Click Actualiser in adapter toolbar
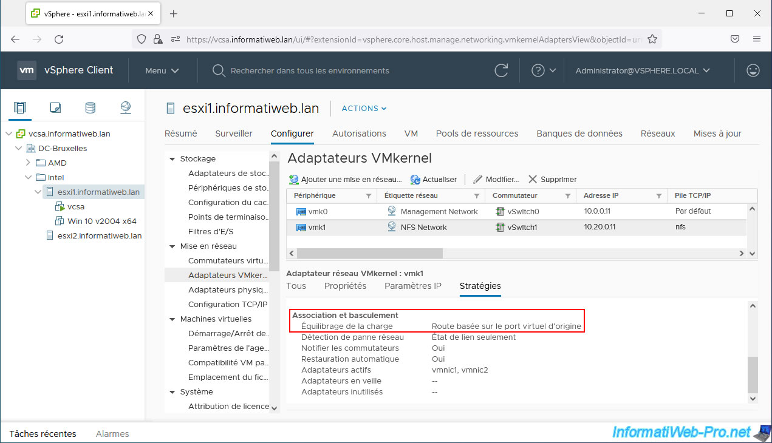 tap(434, 180)
